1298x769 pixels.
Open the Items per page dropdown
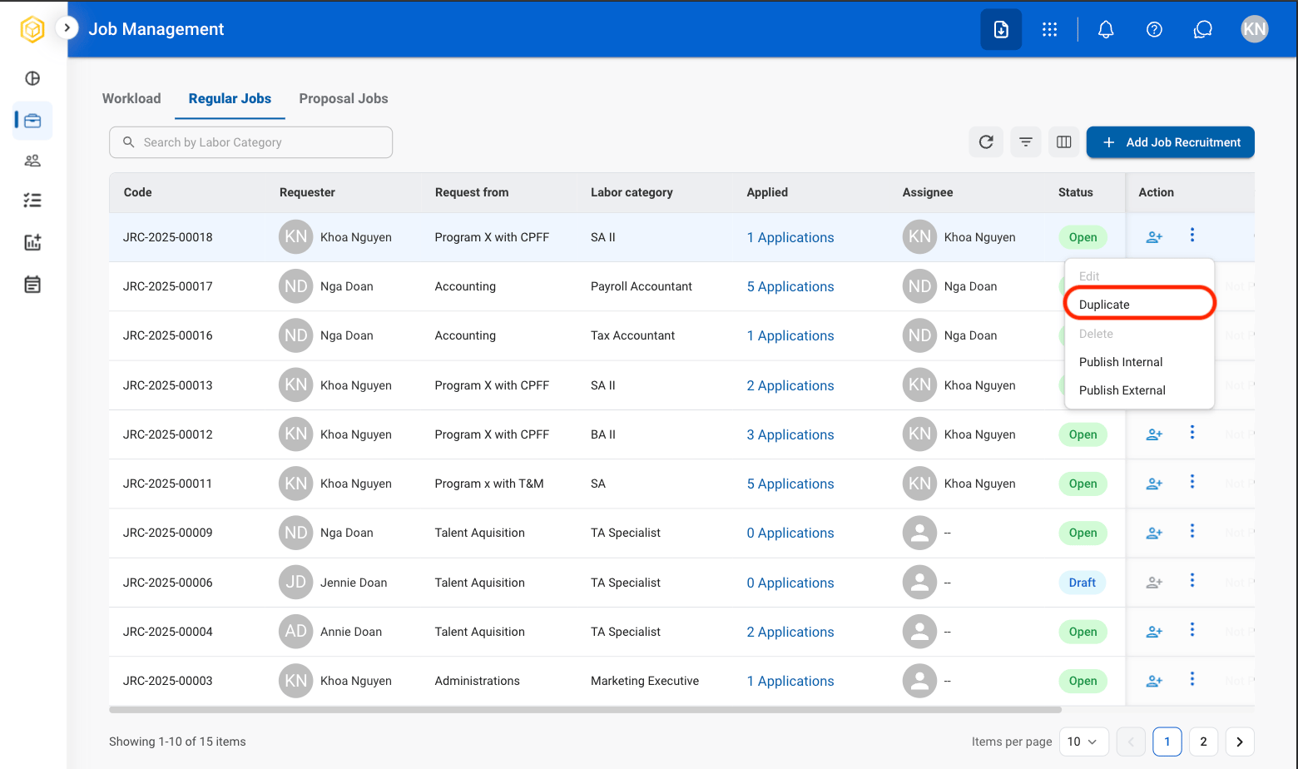pos(1083,742)
